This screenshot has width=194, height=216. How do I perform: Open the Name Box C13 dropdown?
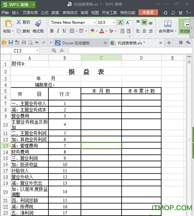[37, 51]
